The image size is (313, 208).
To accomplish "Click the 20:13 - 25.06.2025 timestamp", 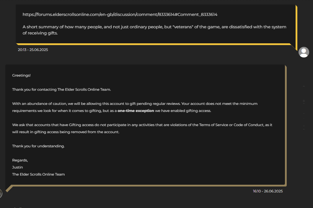I will point(33,50).
